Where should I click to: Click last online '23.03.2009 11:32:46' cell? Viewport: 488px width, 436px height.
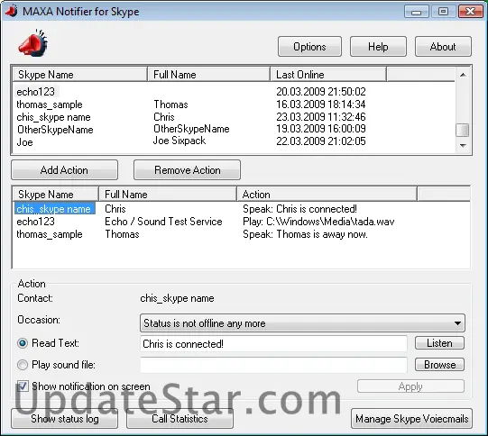(x=321, y=117)
